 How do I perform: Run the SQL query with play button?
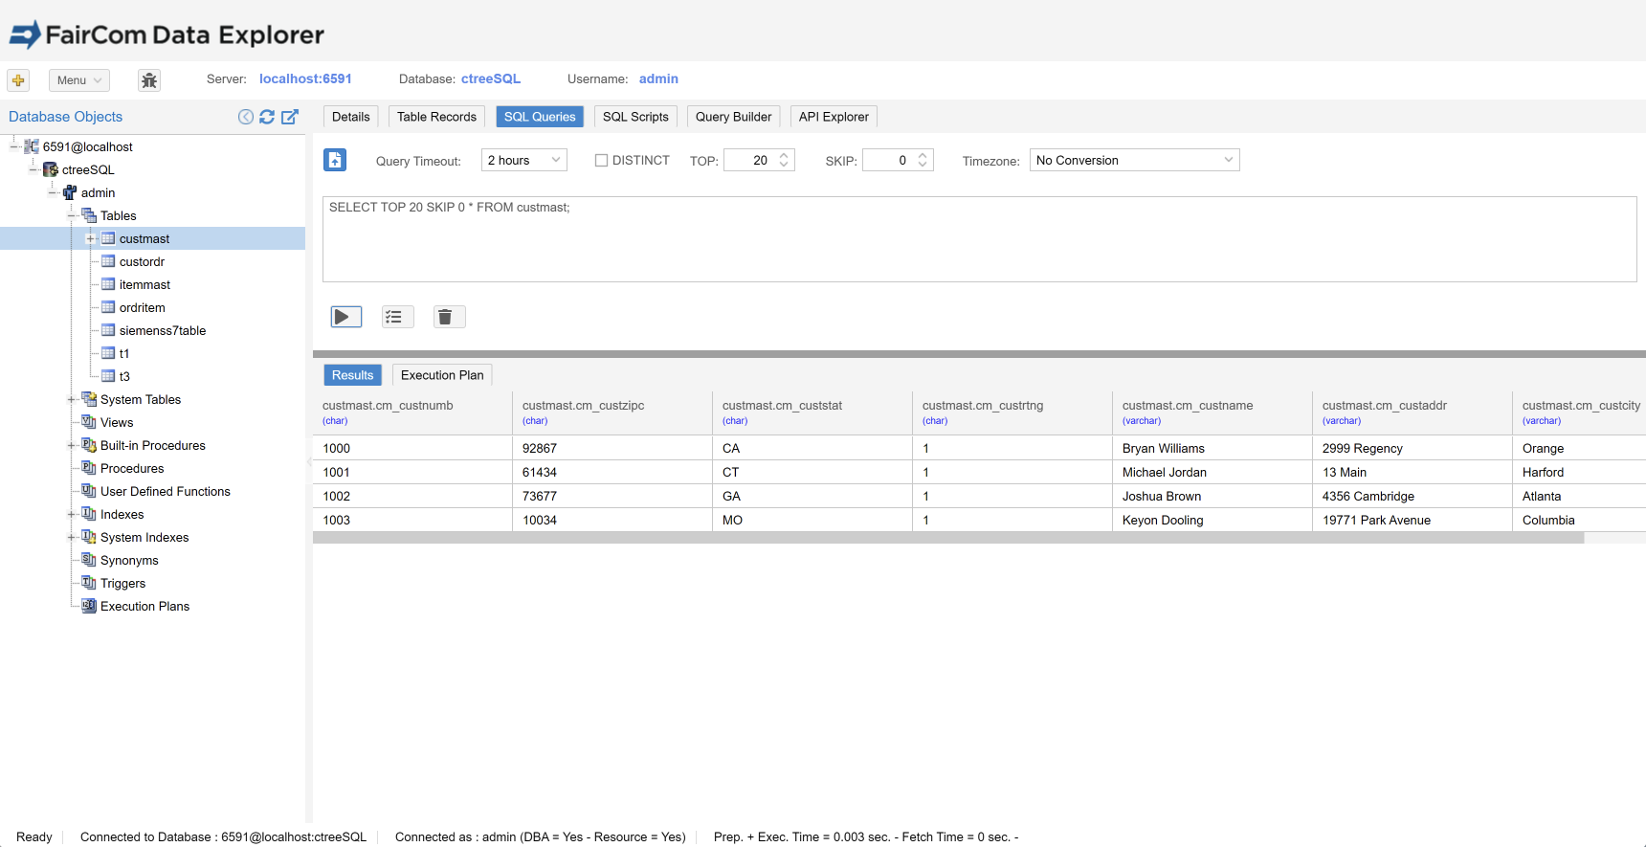346,317
